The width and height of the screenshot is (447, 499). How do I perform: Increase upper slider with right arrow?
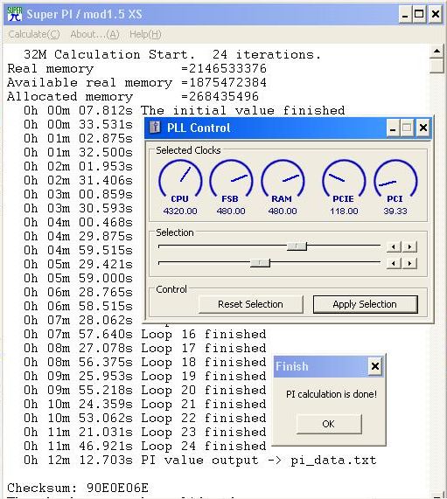tap(409, 246)
